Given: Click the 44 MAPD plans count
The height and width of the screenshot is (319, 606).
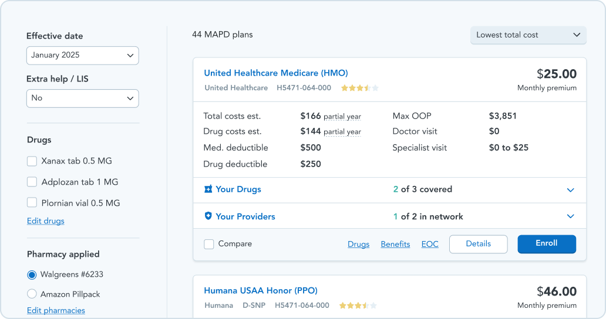Looking at the screenshot, I should click(222, 35).
